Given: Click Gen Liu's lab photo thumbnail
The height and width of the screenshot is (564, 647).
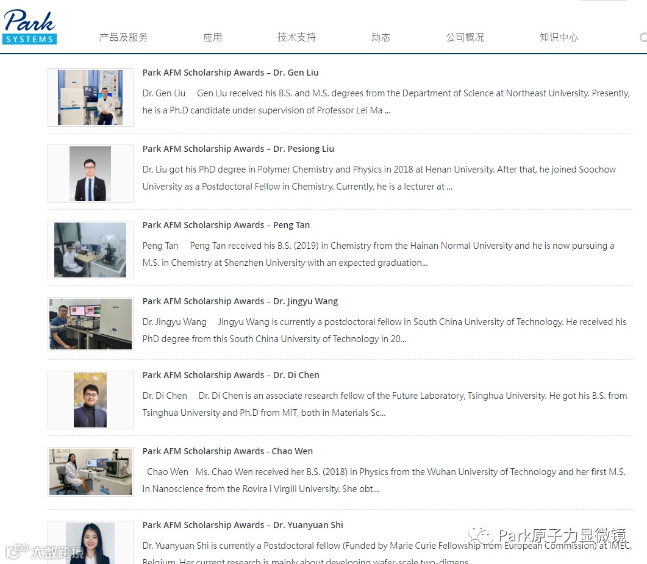Looking at the screenshot, I should [90, 98].
